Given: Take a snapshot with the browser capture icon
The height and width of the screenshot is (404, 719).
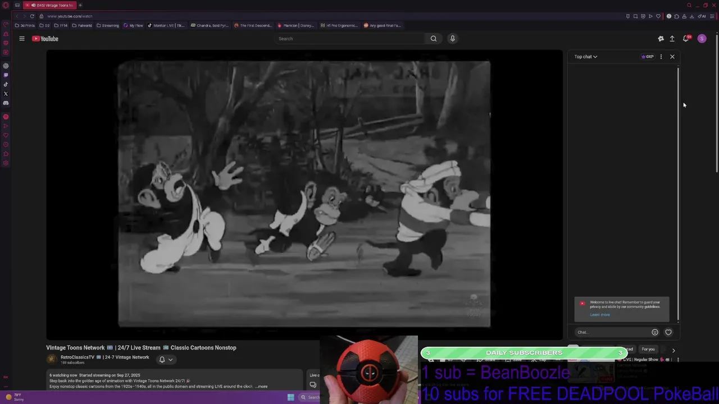Looking at the screenshot, I should (635, 16).
